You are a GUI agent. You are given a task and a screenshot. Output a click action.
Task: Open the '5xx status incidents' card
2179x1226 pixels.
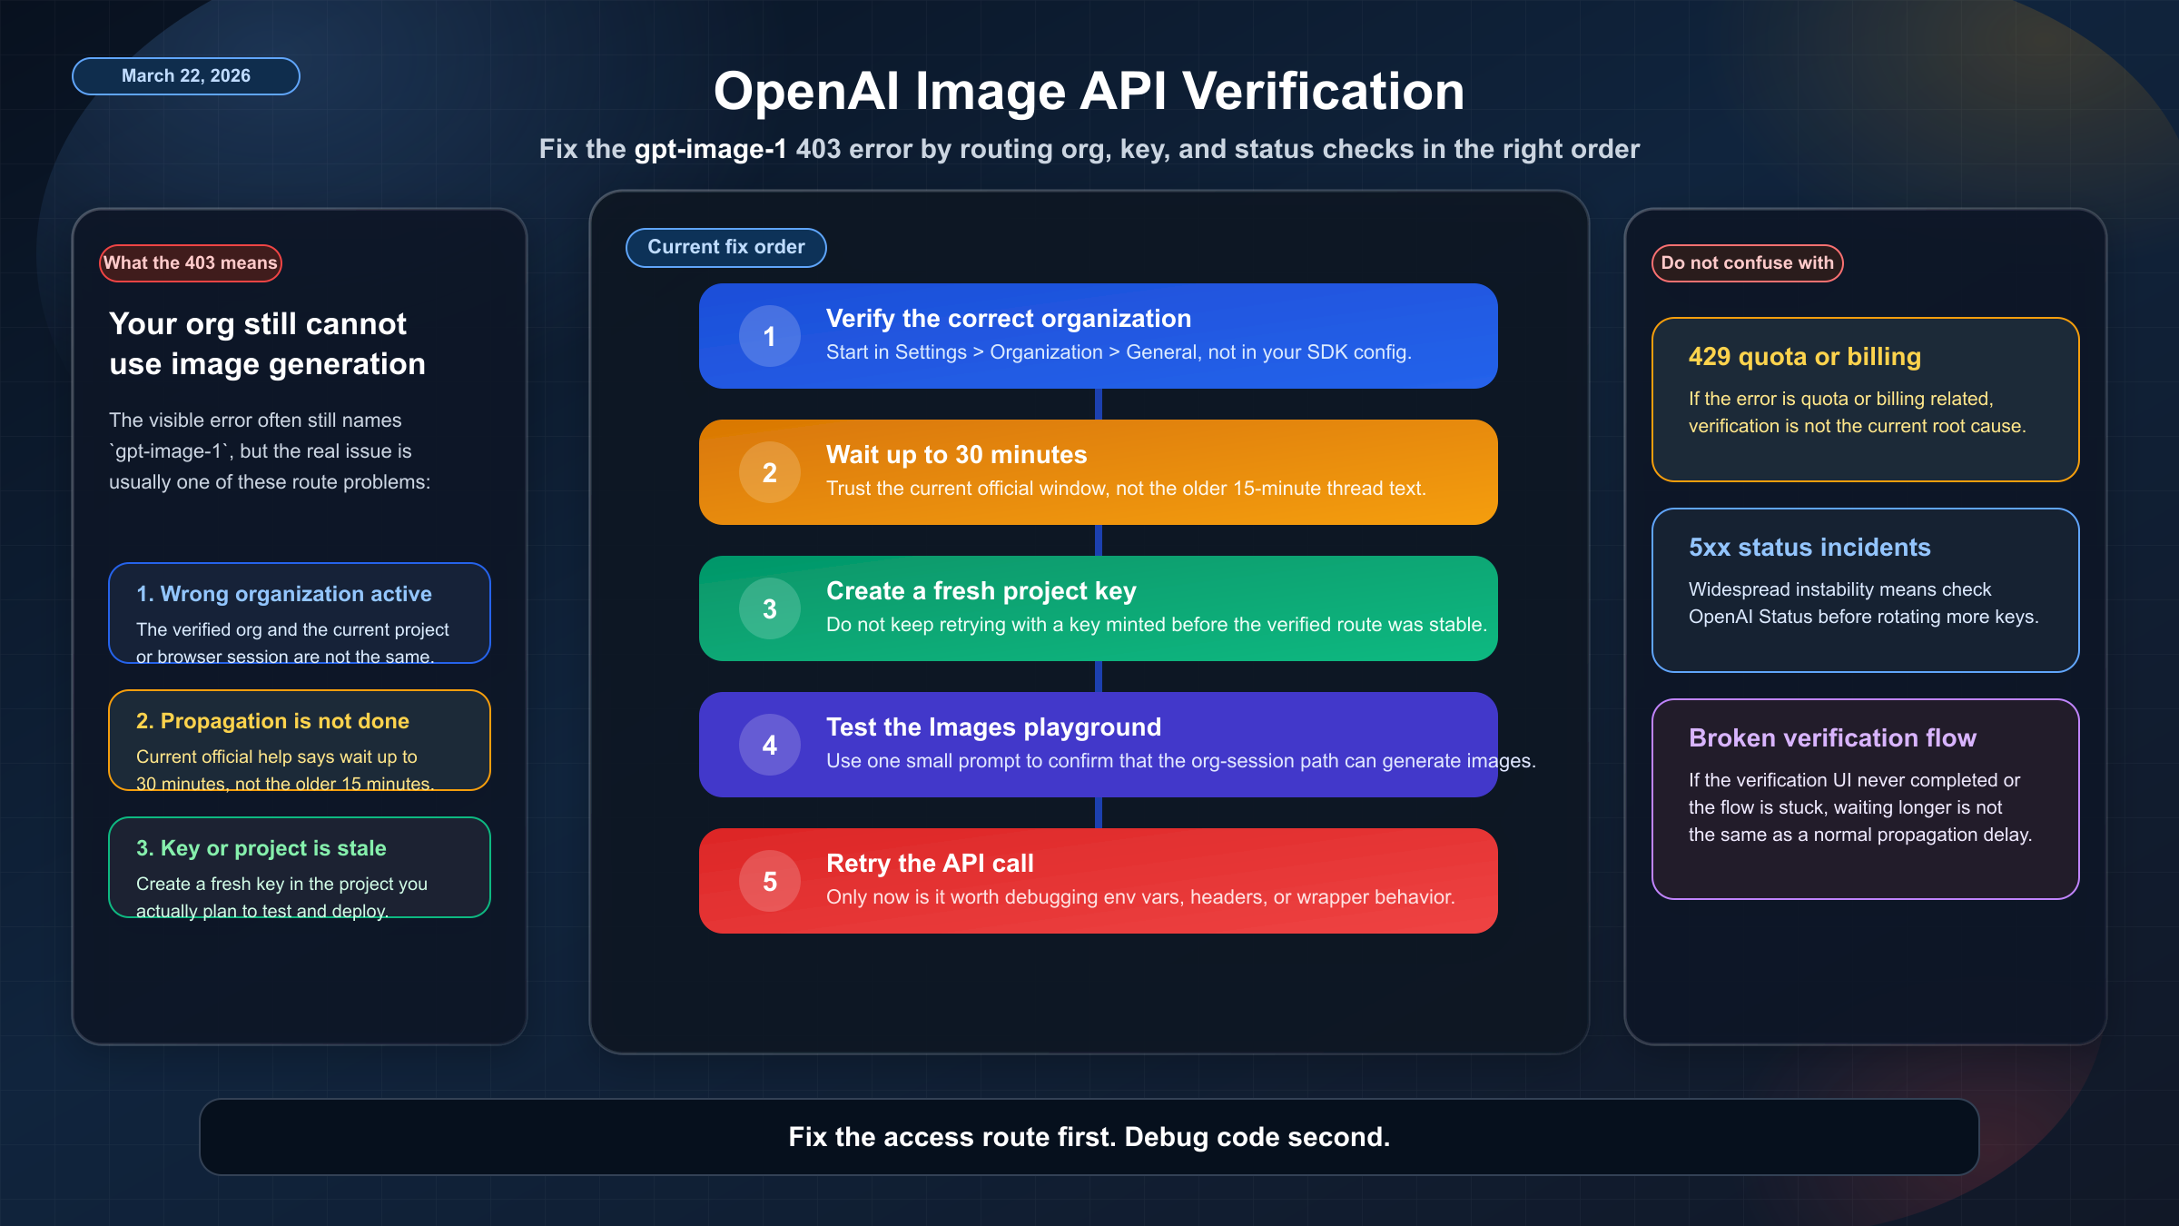(x=1864, y=591)
